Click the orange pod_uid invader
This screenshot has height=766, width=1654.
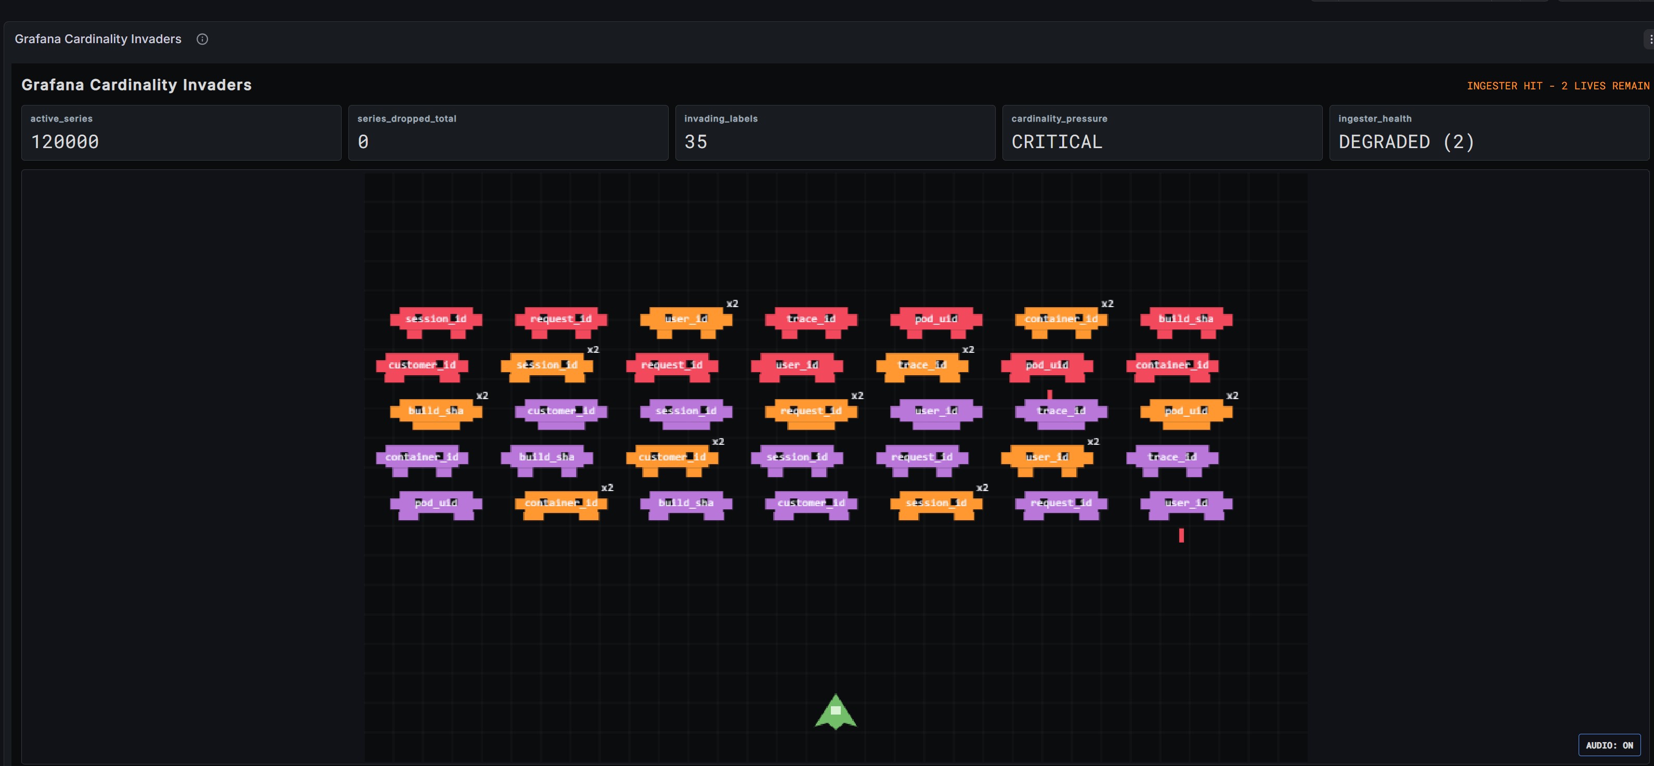tap(1186, 414)
